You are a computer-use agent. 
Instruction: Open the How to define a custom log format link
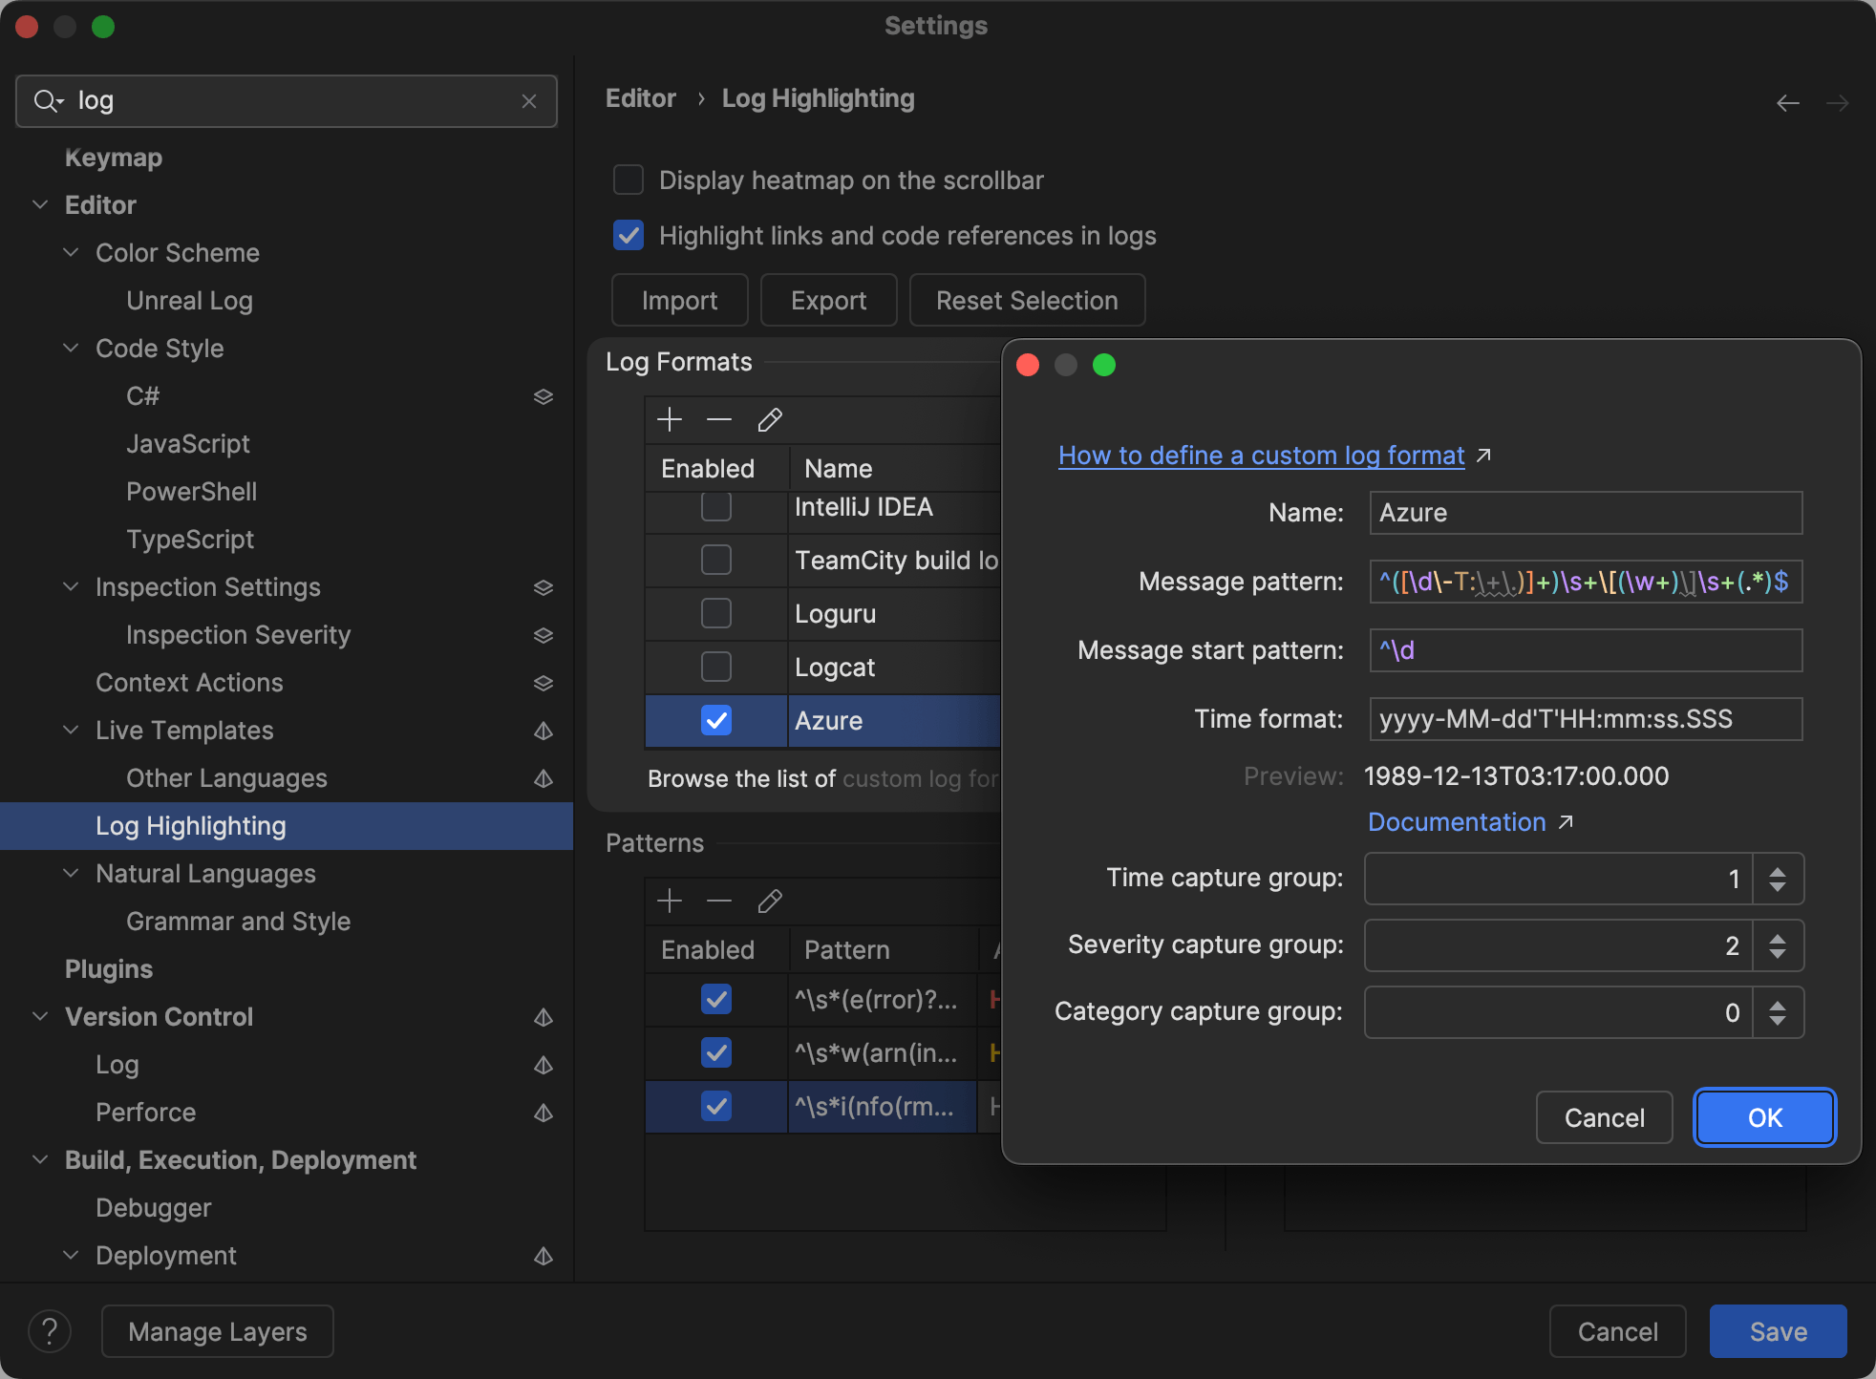1260,456
